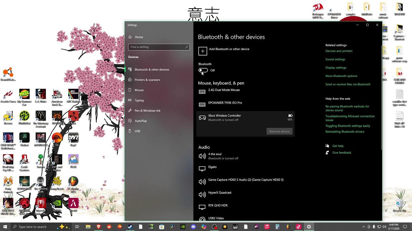Click the Find a setting search box
This screenshot has height=231, width=412.
pos(159,47)
